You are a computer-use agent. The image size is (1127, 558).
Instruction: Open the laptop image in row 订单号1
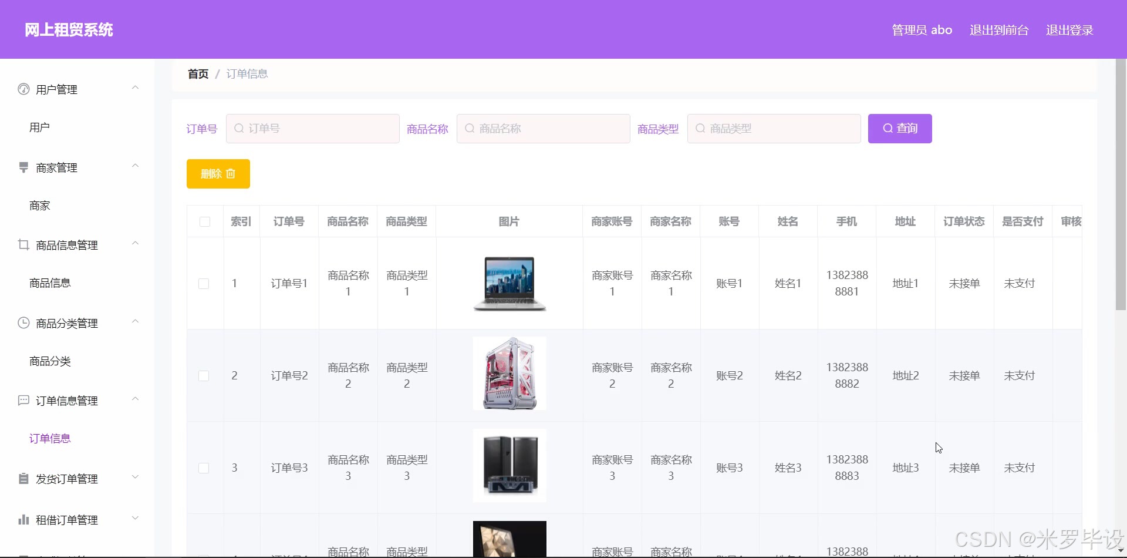509,284
